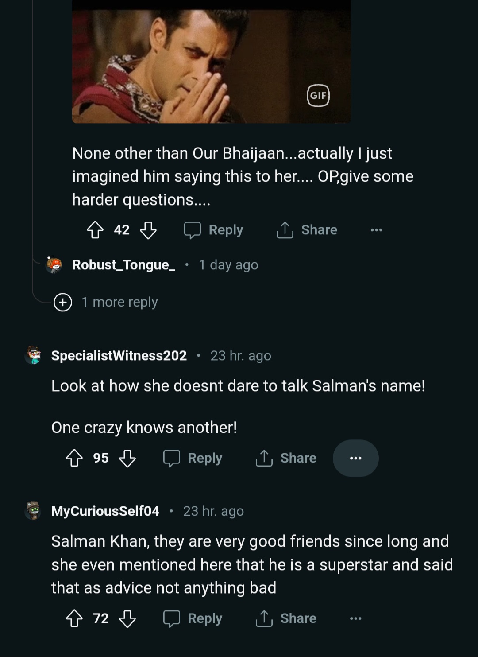Play the GIF in the comment

pos(212,62)
